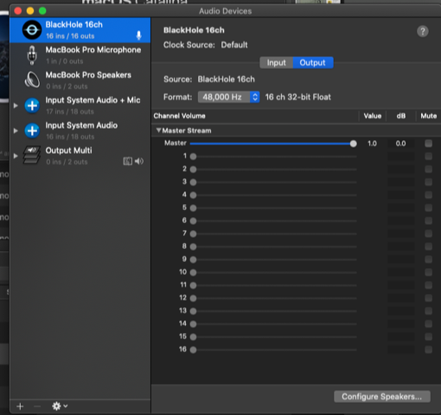Toggle mute checkbox for channel 6
The image size is (441, 415).
click(x=429, y=220)
